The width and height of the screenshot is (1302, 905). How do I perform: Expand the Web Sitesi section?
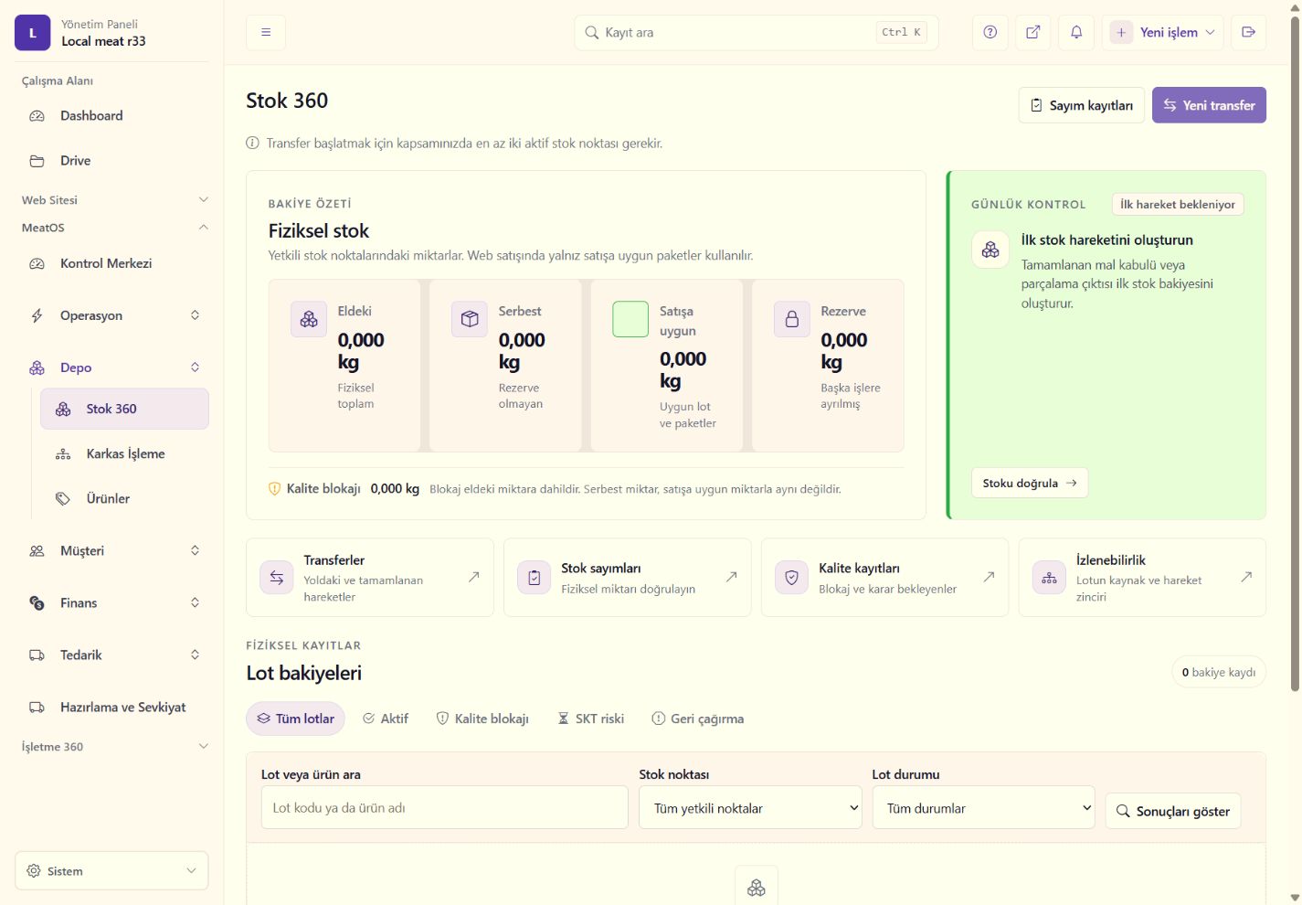pos(114,199)
